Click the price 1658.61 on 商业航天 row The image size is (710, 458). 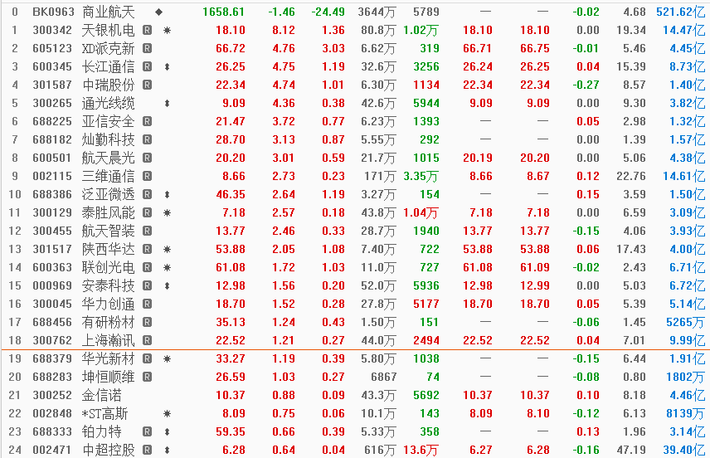223,12
